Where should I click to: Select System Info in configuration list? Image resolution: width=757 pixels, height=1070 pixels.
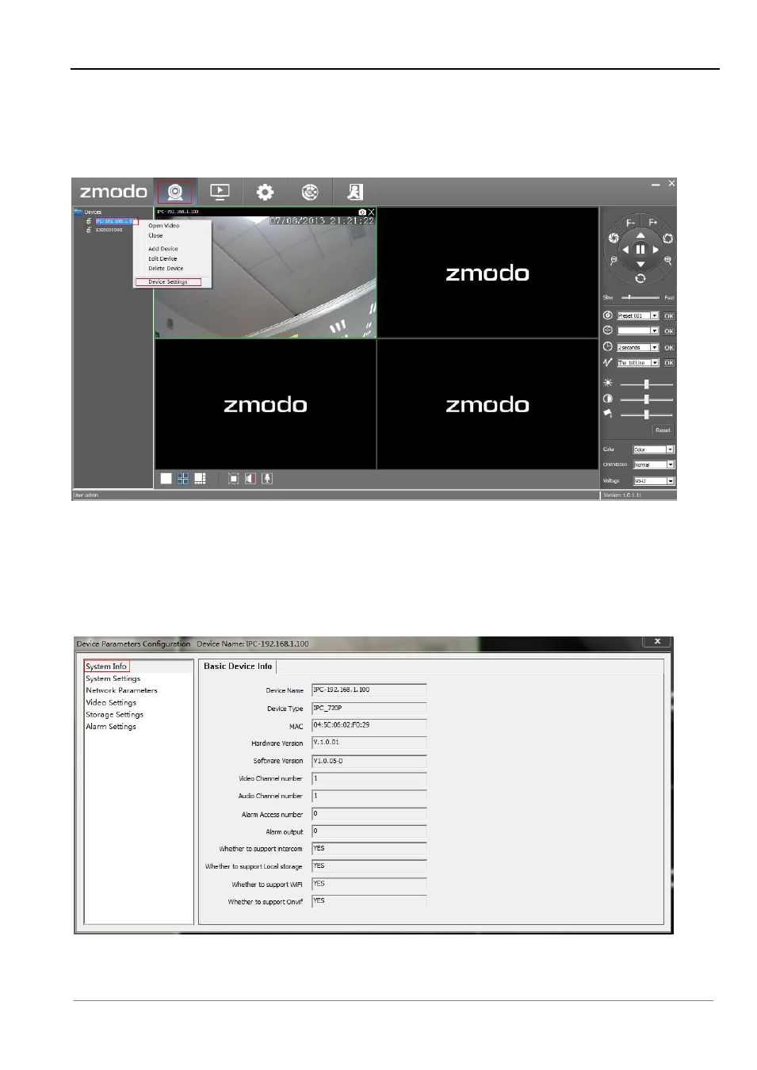[106, 667]
